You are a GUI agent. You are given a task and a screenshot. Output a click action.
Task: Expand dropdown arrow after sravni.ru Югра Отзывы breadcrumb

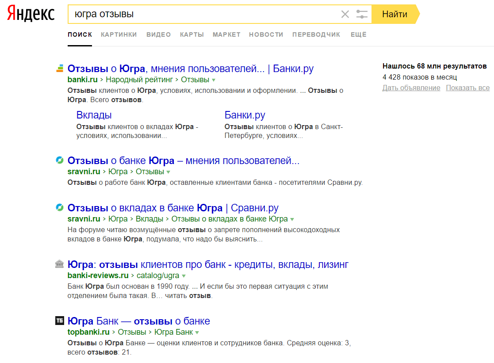(x=168, y=172)
